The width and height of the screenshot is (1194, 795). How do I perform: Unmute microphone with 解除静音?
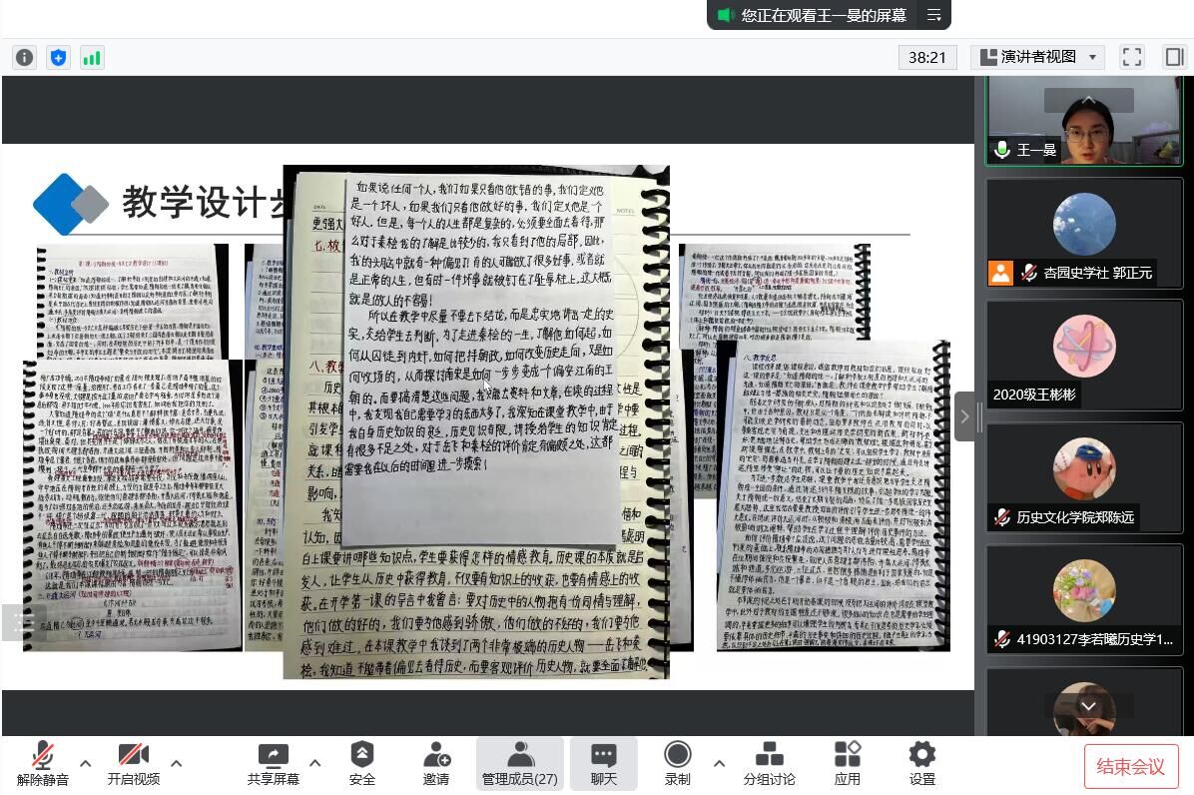pos(42,764)
